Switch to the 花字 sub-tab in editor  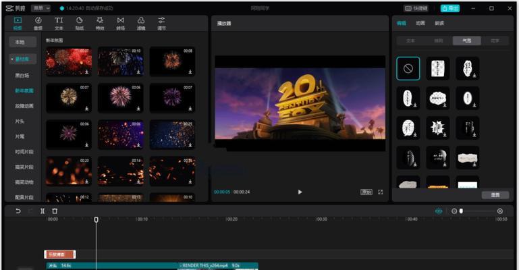(495, 40)
